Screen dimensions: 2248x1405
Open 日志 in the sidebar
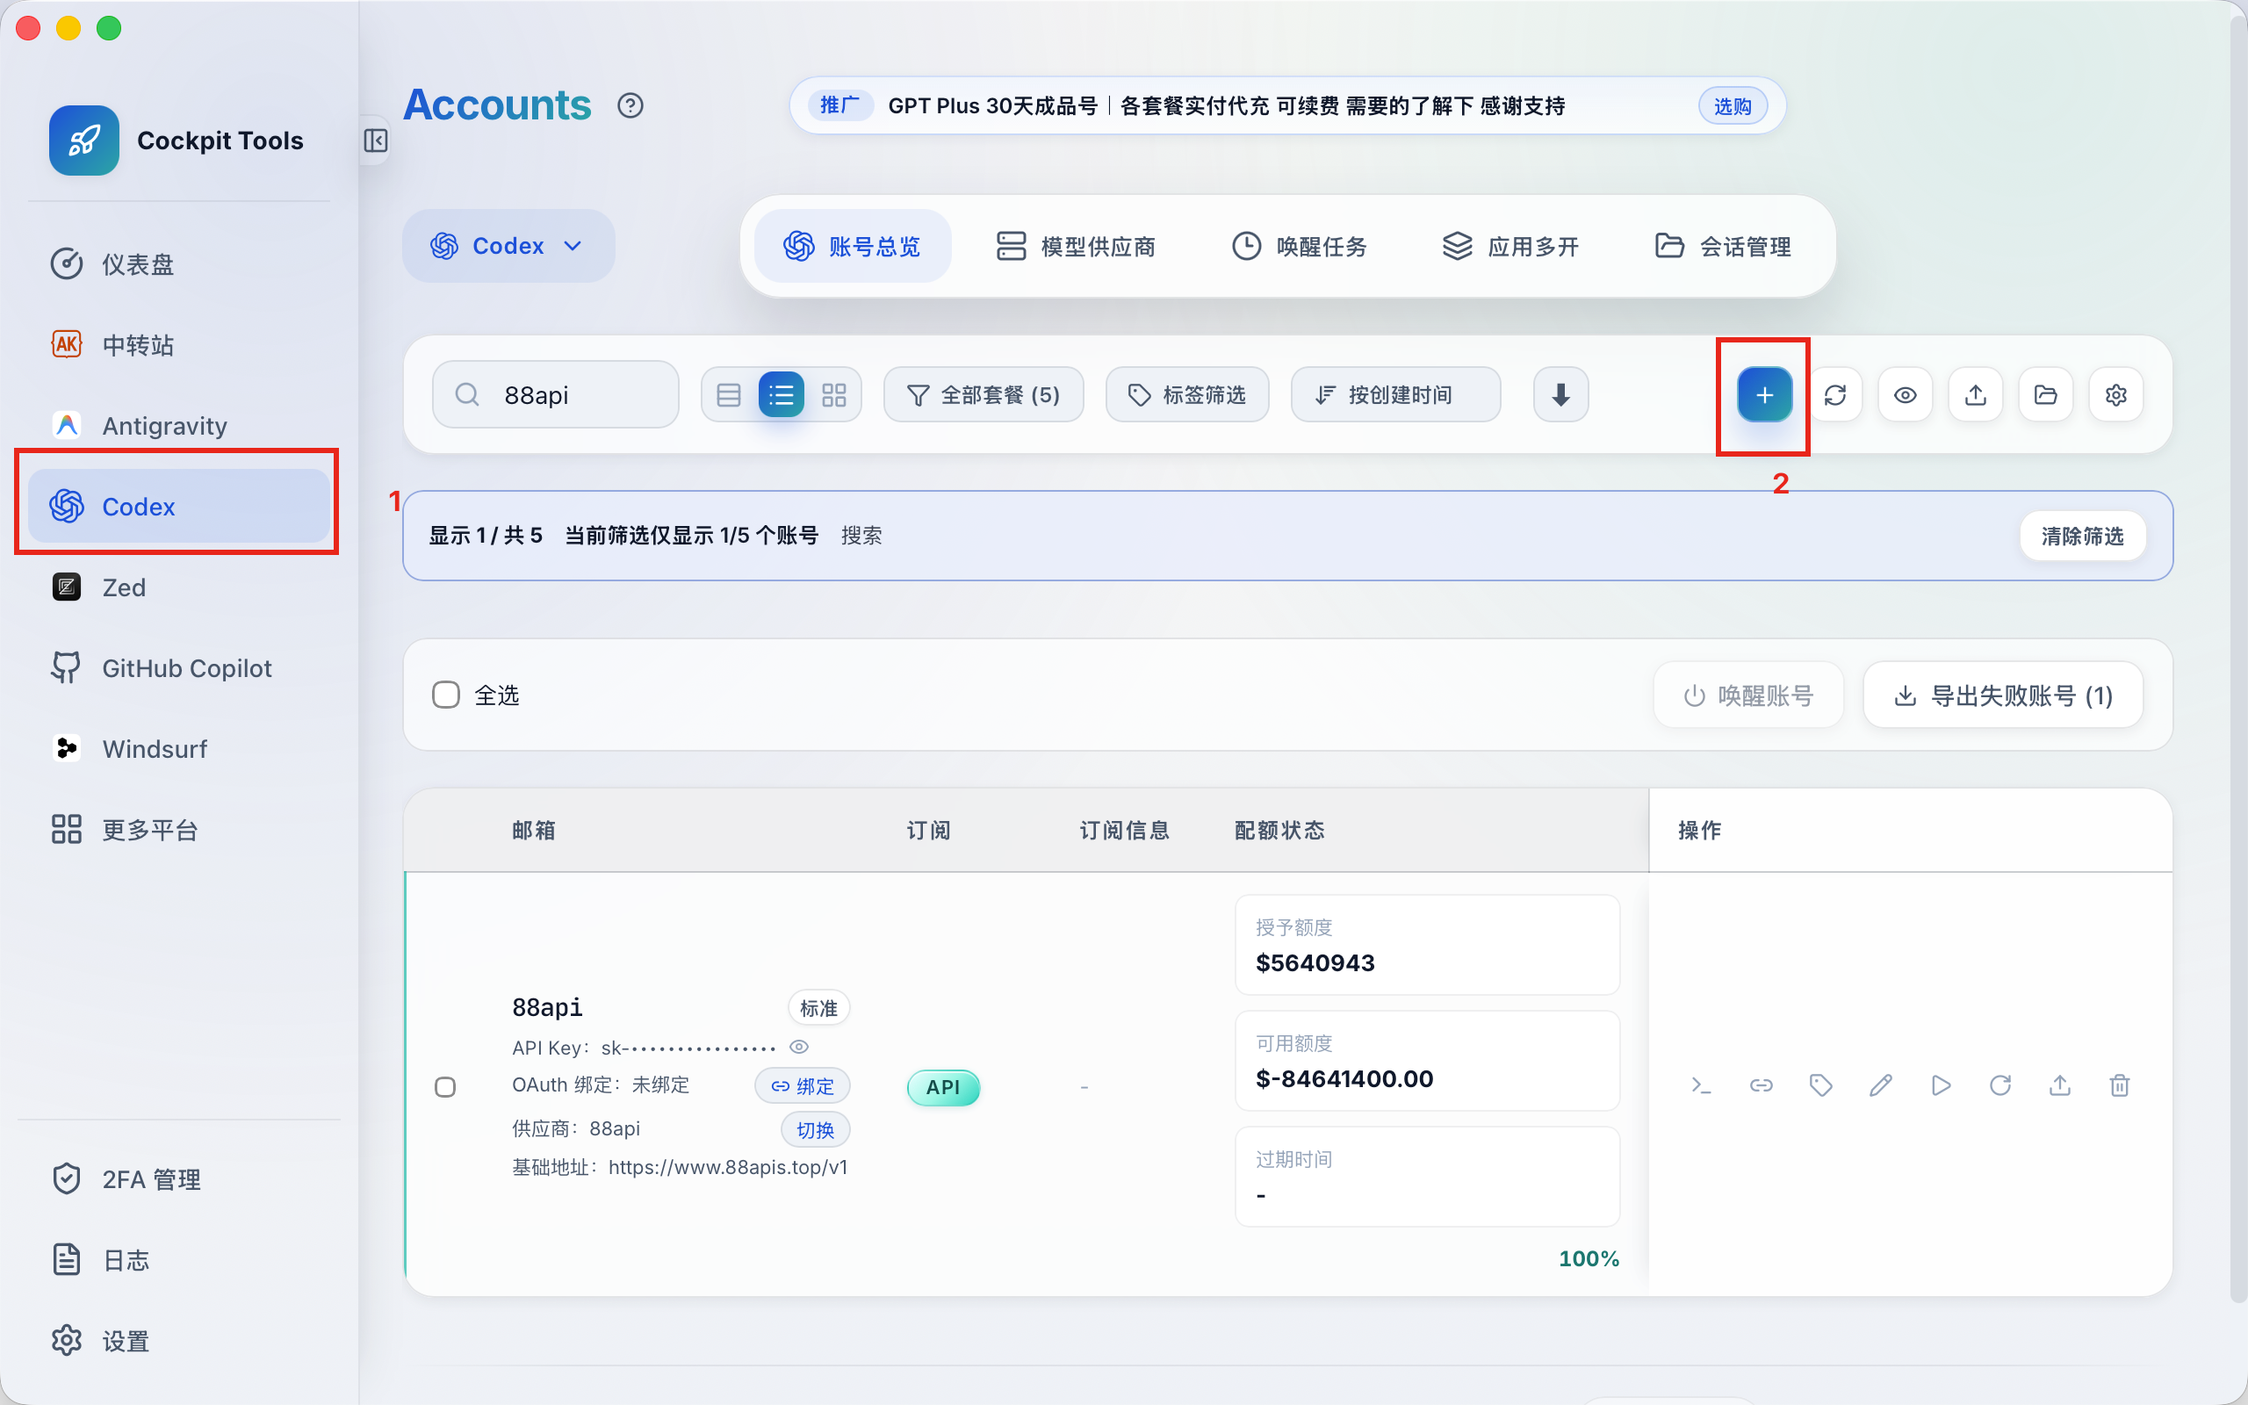(x=178, y=1260)
